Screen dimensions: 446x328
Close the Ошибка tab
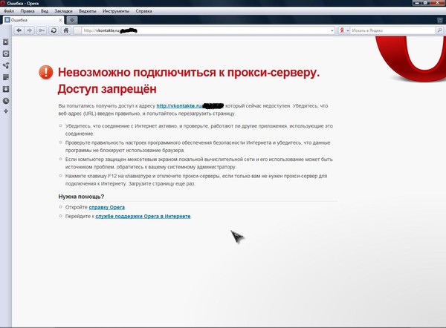point(60,20)
